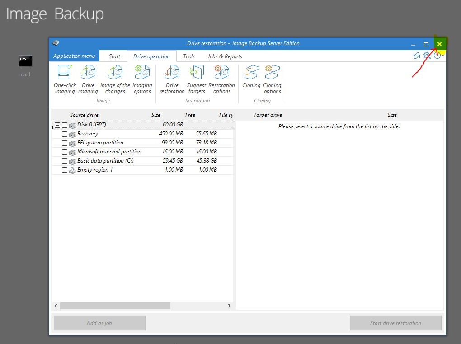
Task: Open Drive imaging tool
Action: coord(88,79)
